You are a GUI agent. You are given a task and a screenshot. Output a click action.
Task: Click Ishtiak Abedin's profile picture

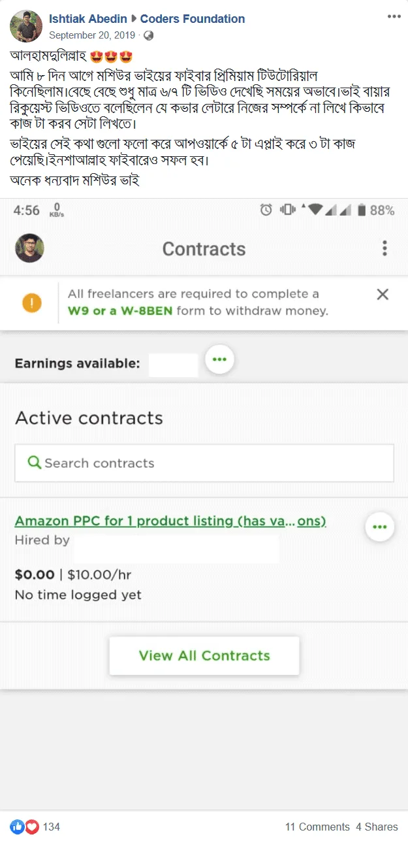(26, 26)
